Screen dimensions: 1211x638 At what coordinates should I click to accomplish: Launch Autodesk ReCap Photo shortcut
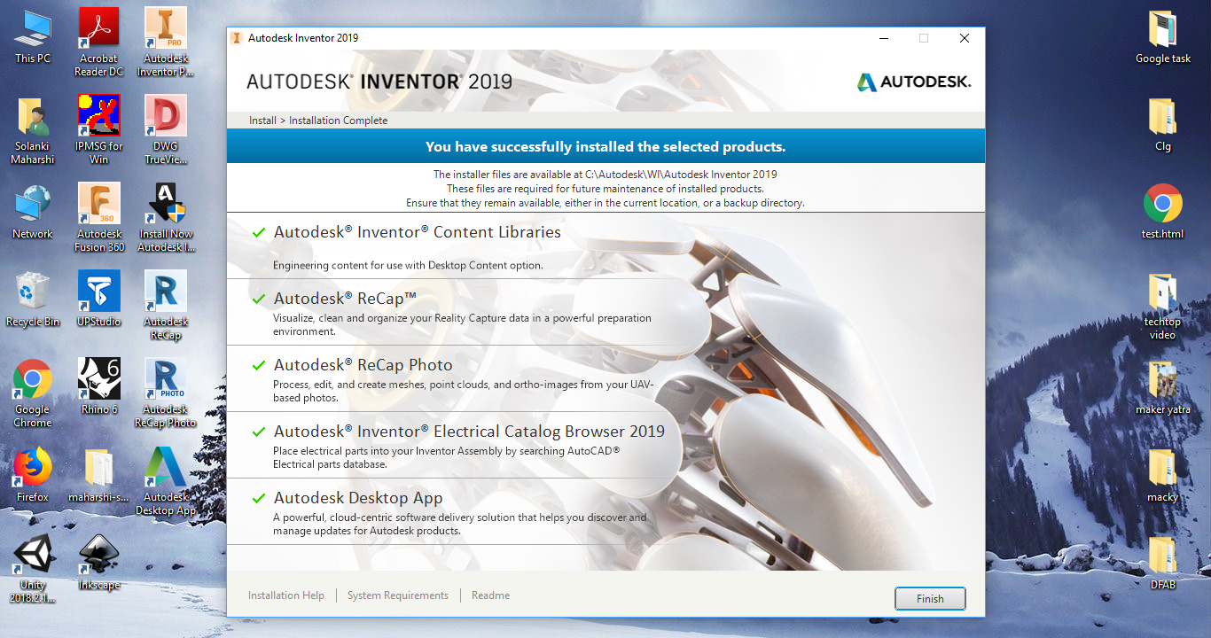(166, 393)
